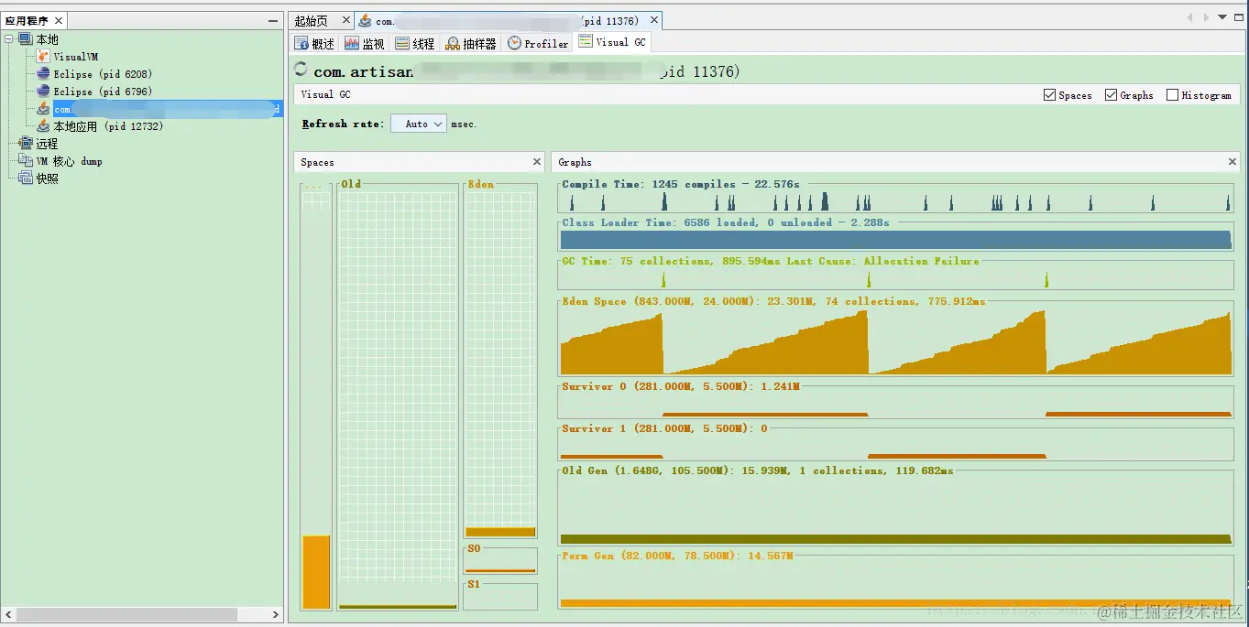Uncheck the Graphs checkbox
The height and width of the screenshot is (627, 1249).
point(1112,95)
